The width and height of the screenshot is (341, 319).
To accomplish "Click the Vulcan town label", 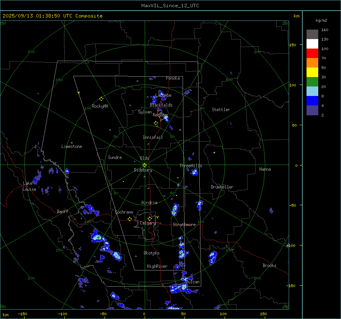I will [193, 282].
